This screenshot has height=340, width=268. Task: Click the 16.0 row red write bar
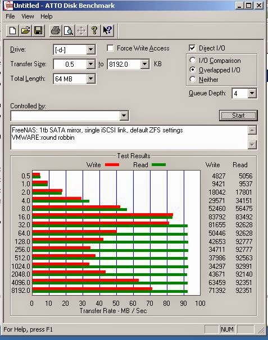tap(102, 215)
